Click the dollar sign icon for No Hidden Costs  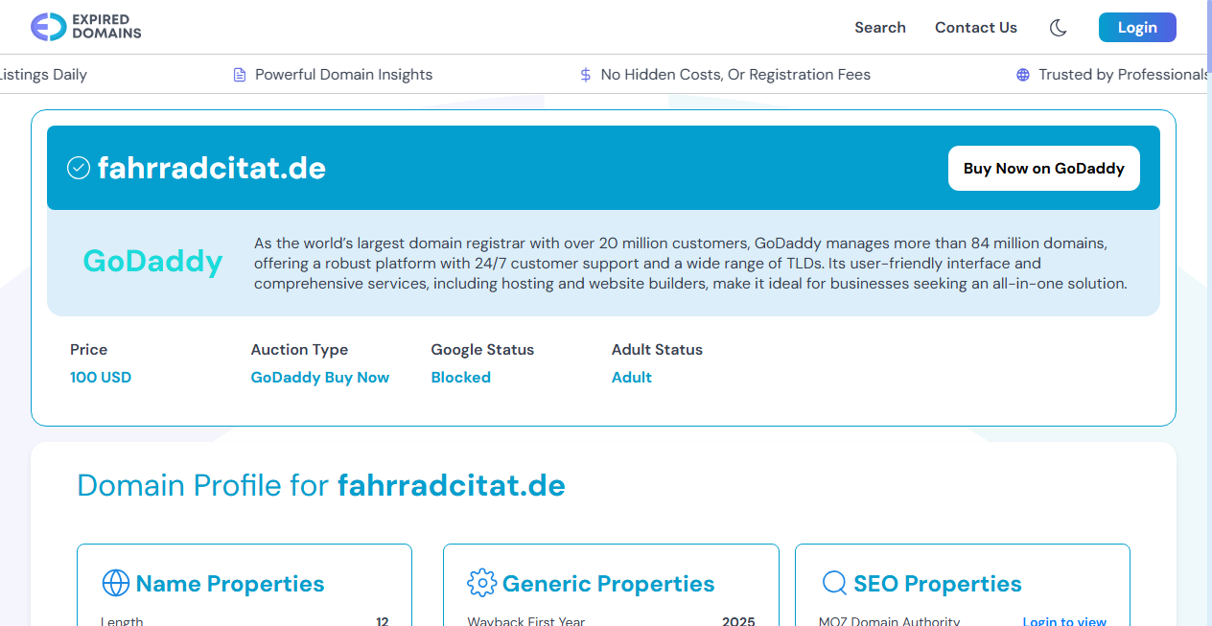coord(585,75)
